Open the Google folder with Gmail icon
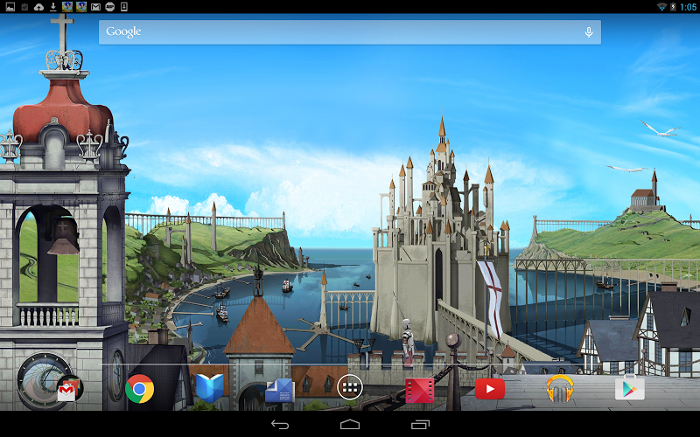The height and width of the screenshot is (437, 700). 70,388
